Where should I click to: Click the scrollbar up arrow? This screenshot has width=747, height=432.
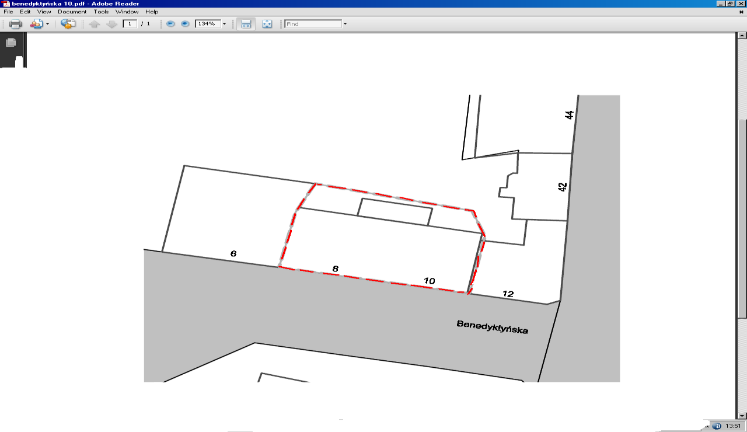tap(742, 37)
